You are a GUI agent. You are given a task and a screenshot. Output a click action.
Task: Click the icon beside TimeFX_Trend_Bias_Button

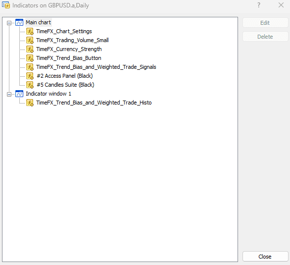[x=30, y=58]
